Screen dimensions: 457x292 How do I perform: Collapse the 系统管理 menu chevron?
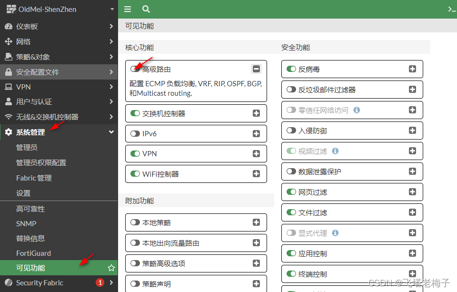tap(111, 132)
